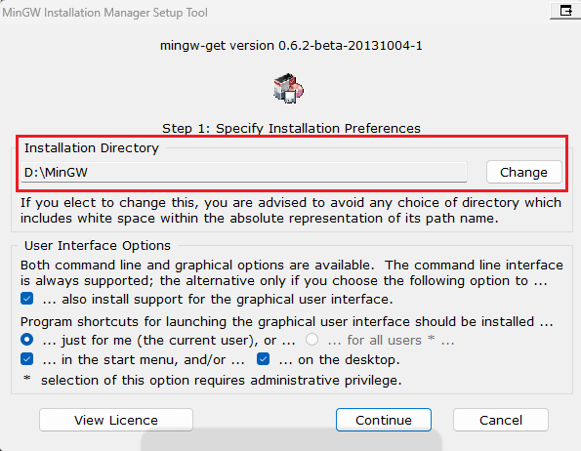Toggle the "on the desktop" shortcut checkbox
This screenshot has height=451, width=581.
[x=263, y=359]
